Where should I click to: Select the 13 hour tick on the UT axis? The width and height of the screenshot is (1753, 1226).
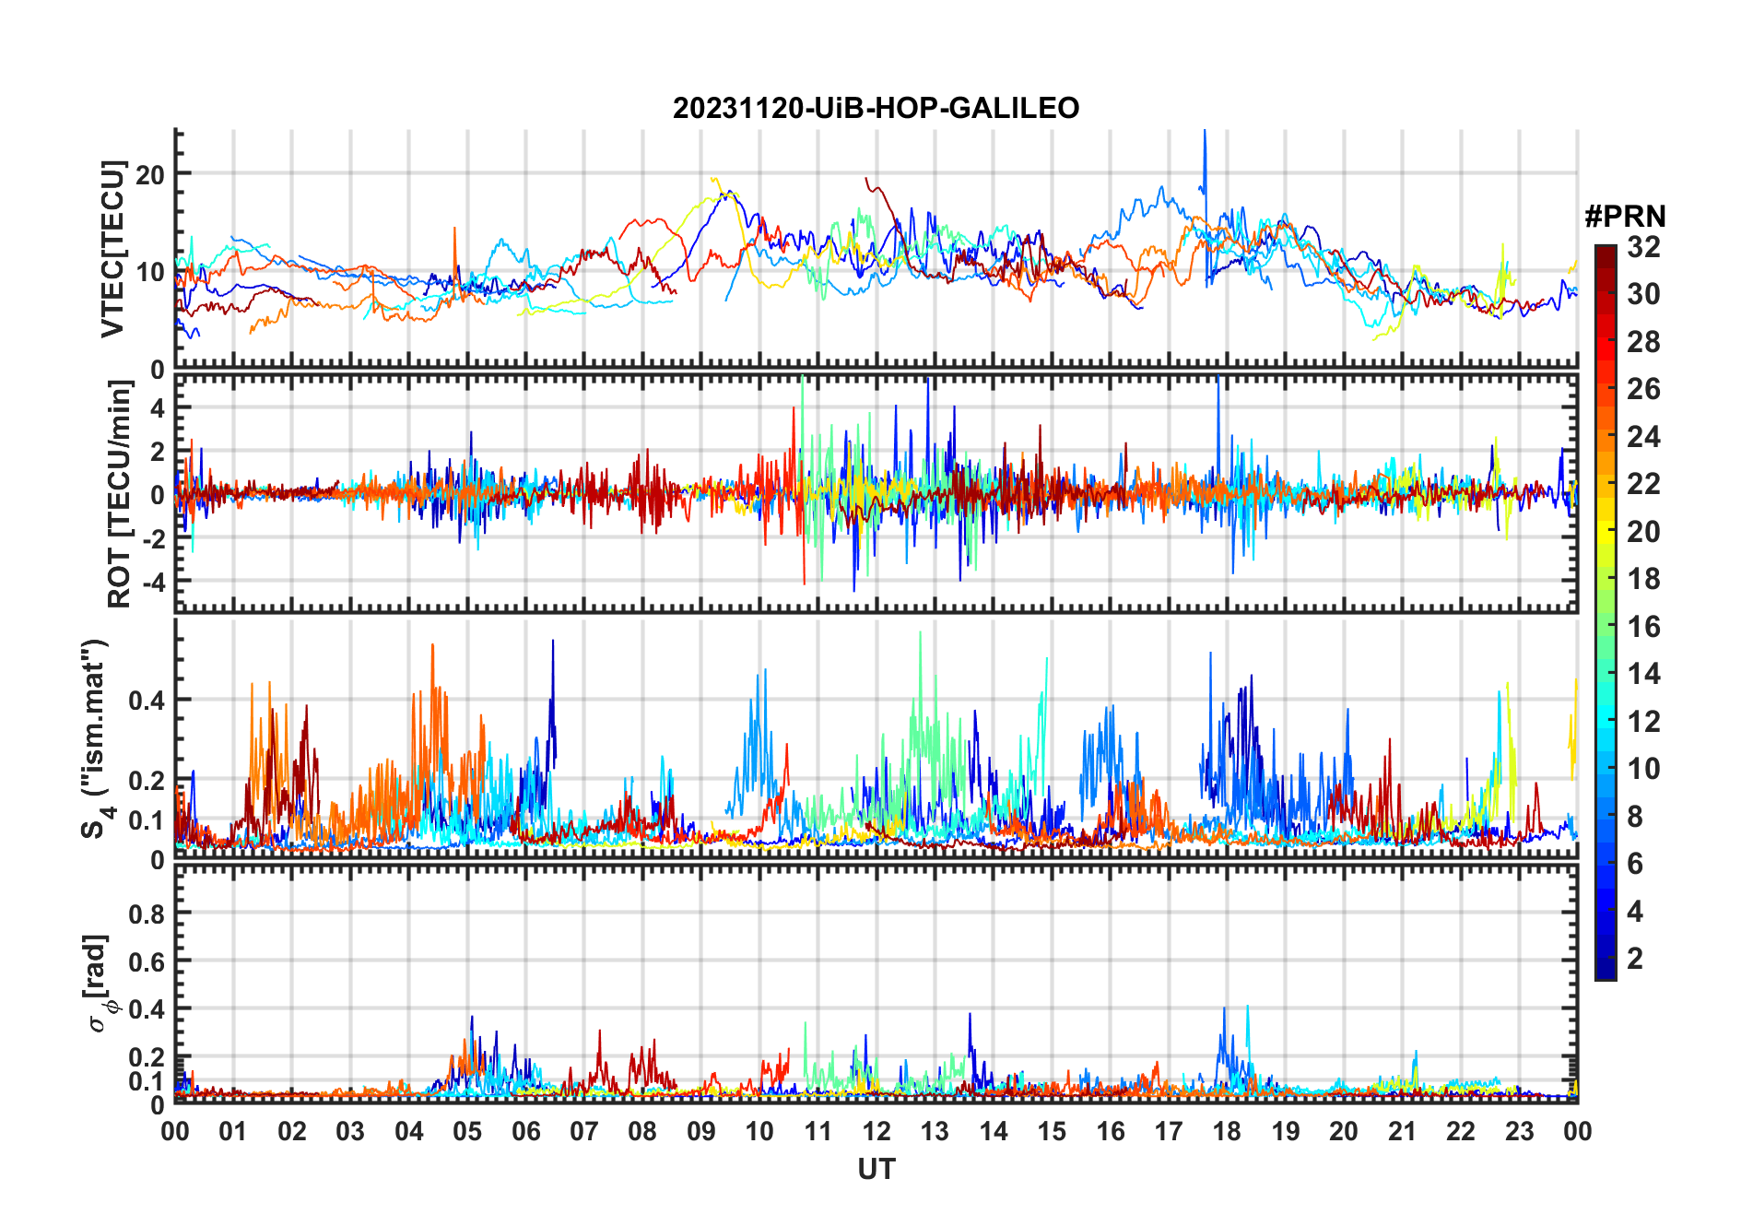coord(935,1132)
